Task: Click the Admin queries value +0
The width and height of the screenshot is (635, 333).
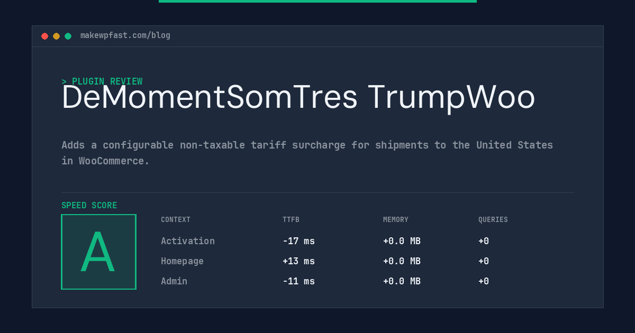Action: pyautogui.click(x=484, y=281)
